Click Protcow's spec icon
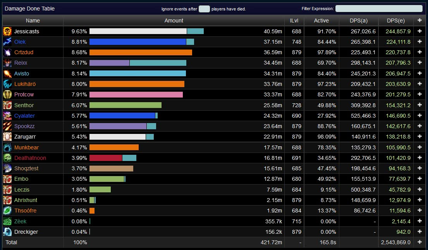The height and width of the screenshot is (250, 428). click(x=7, y=94)
